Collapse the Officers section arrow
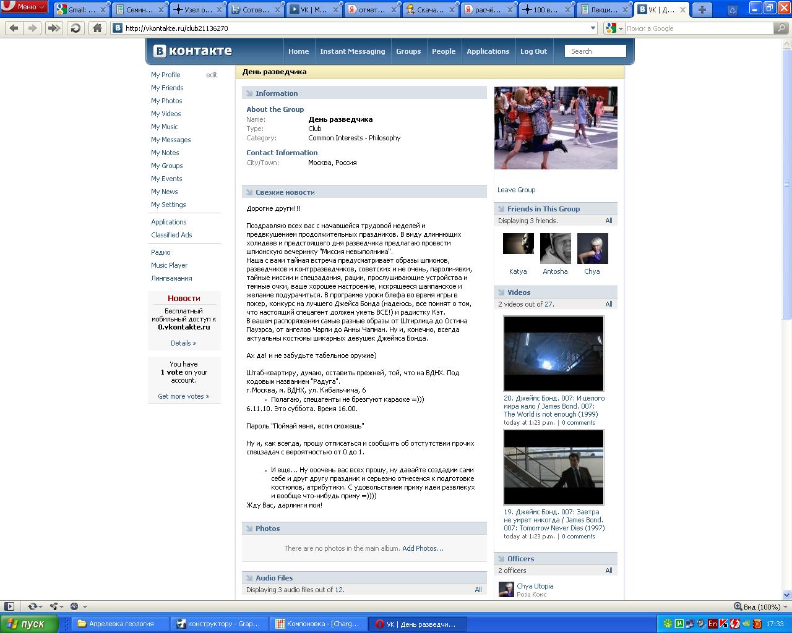Image resolution: width=792 pixels, height=633 pixels. click(x=501, y=559)
